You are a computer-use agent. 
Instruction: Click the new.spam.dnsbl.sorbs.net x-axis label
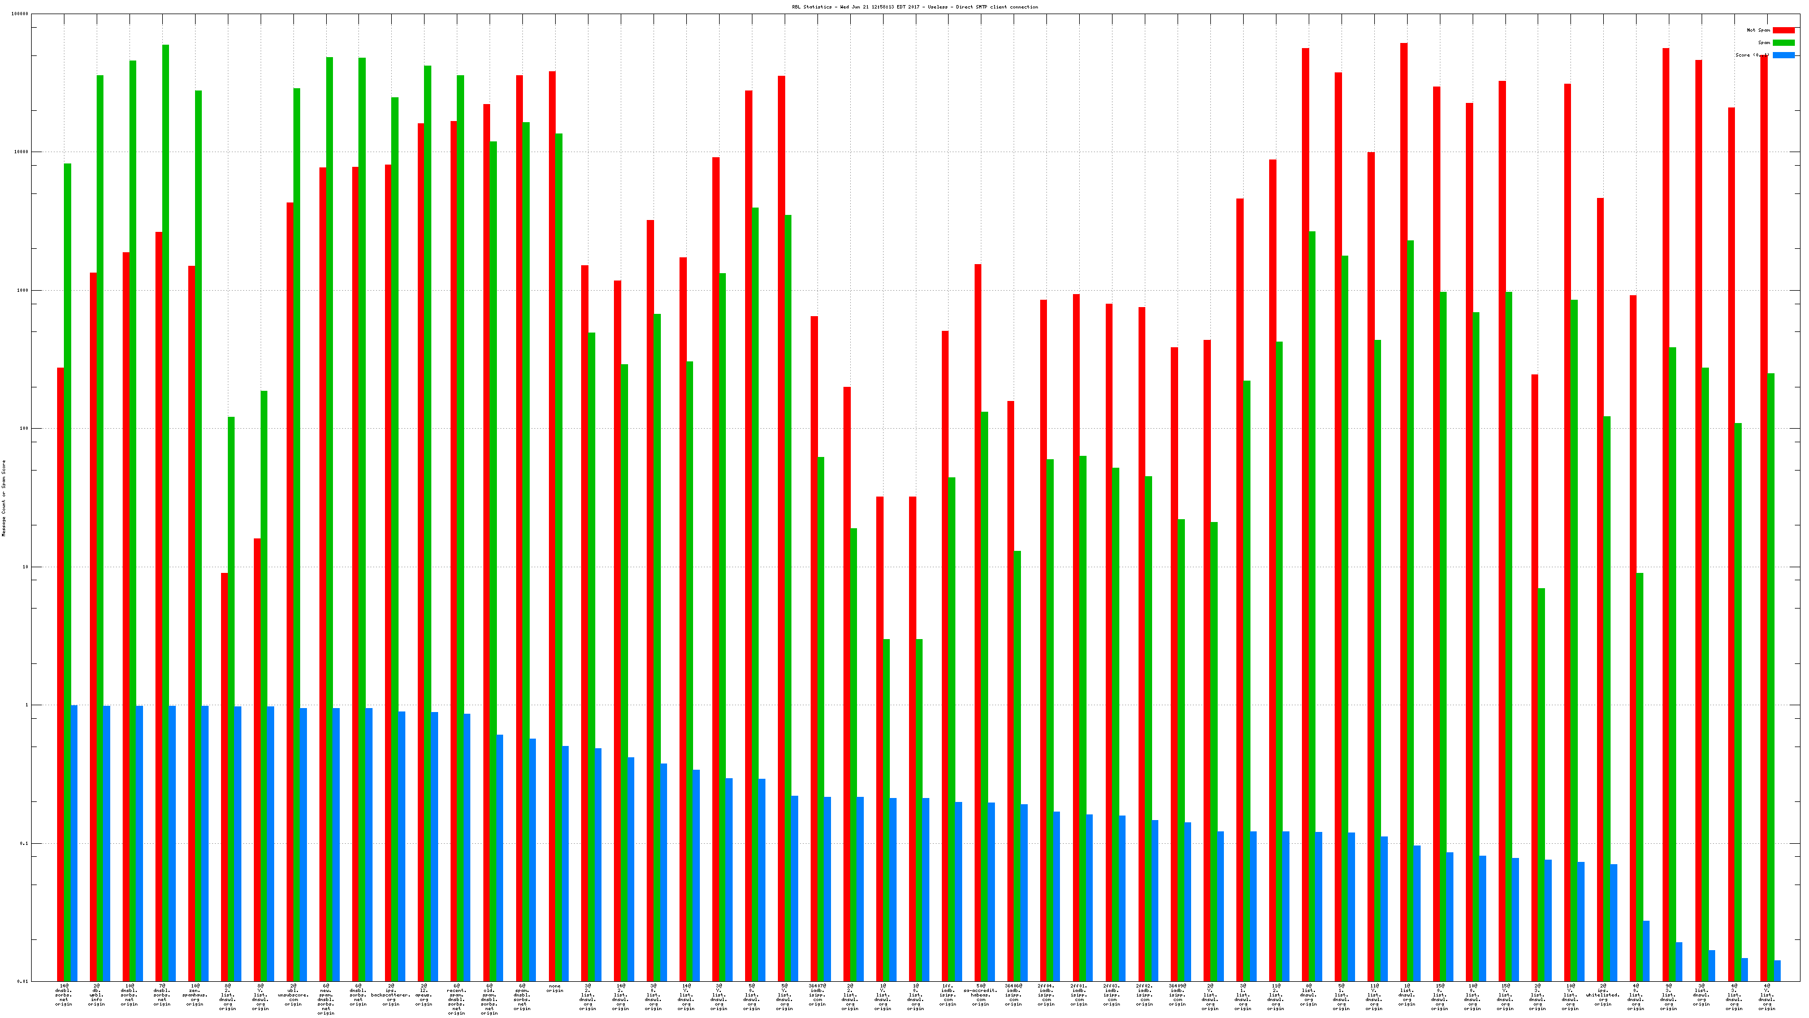point(326,1000)
